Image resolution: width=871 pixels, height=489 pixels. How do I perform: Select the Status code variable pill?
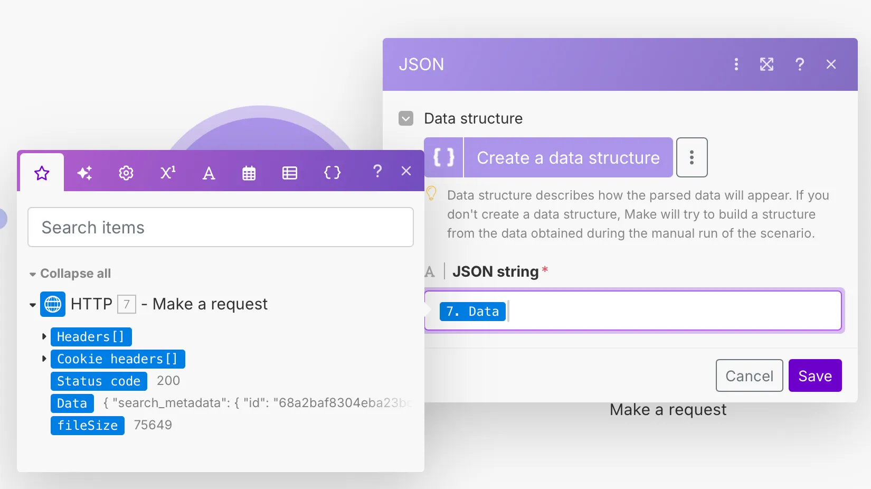99,381
